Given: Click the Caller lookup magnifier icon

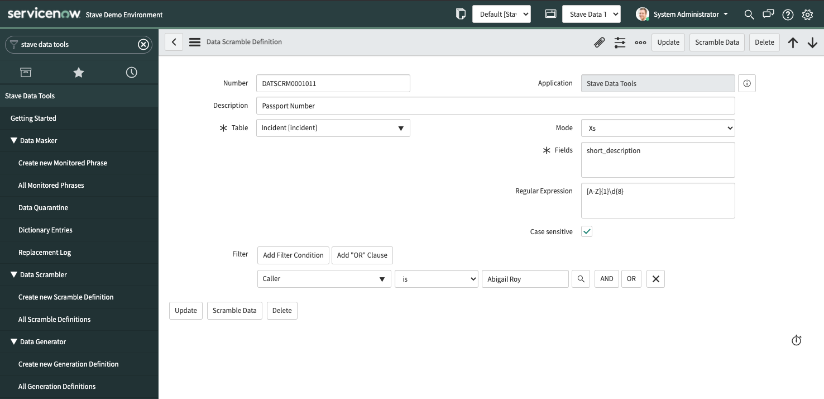Looking at the screenshot, I should (581, 279).
